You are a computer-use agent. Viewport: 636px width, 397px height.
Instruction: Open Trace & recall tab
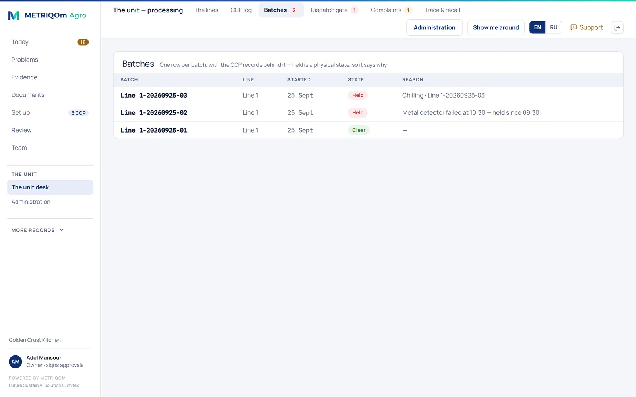(442, 10)
